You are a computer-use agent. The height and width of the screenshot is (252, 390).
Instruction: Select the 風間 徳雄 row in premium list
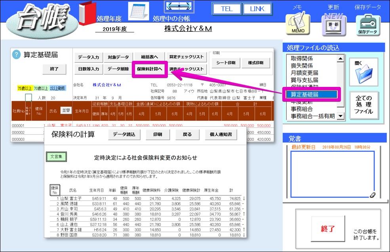(148, 204)
